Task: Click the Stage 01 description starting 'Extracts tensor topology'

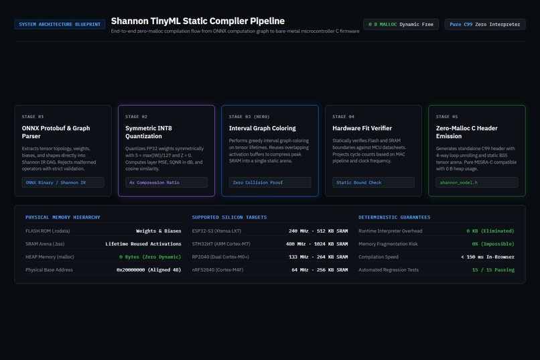Action: 59,158
